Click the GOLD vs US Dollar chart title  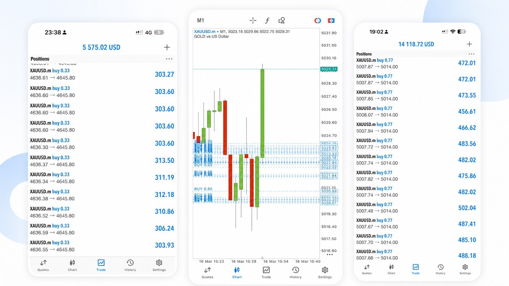(x=212, y=36)
